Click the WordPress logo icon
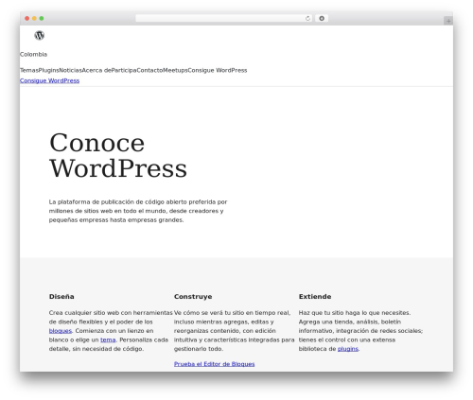 40,35
